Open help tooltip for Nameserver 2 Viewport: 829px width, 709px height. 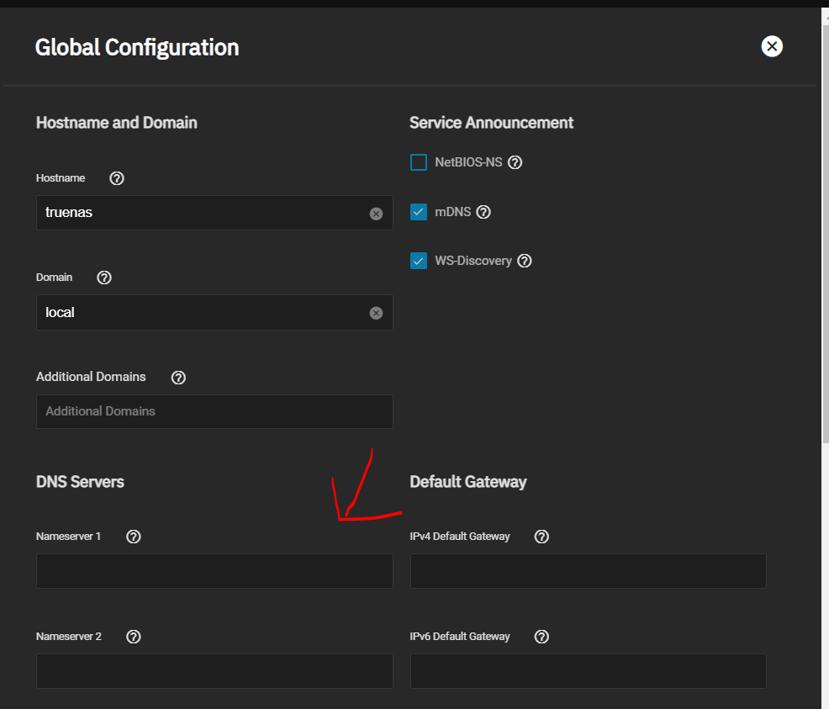[134, 637]
